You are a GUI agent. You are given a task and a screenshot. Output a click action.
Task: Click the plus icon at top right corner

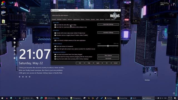click(174, 4)
